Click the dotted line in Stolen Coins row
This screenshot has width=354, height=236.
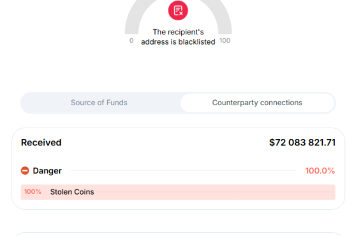click(215, 192)
